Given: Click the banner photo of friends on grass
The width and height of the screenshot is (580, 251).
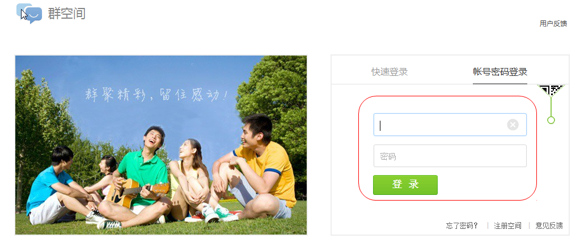Looking at the screenshot, I should pos(161,145).
